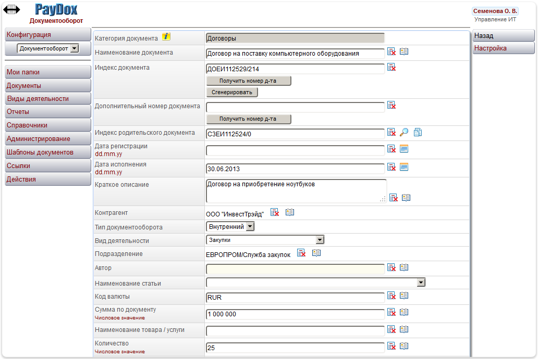Open the Вид деятельности dropdown
The height and width of the screenshot is (359, 538).
pos(320,240)
